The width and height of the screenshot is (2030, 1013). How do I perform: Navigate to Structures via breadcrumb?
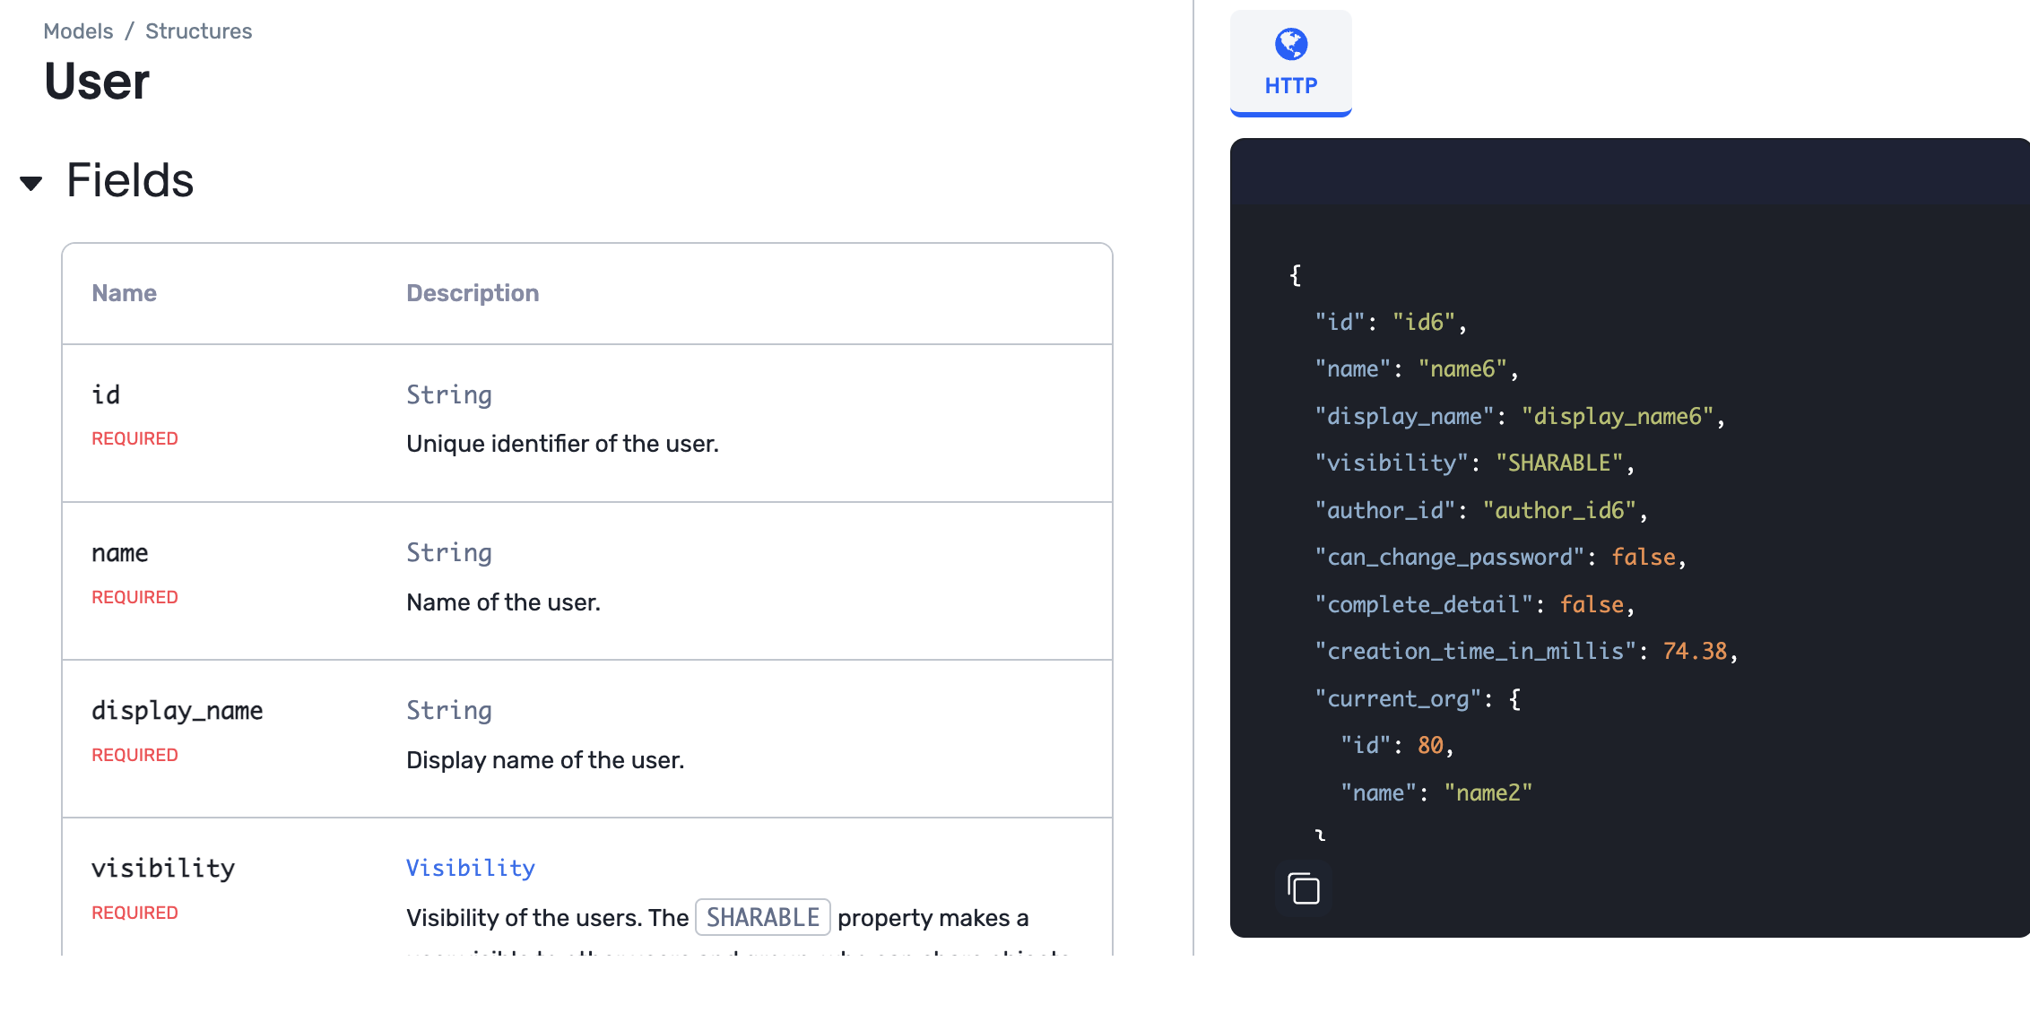coord(198,30)
